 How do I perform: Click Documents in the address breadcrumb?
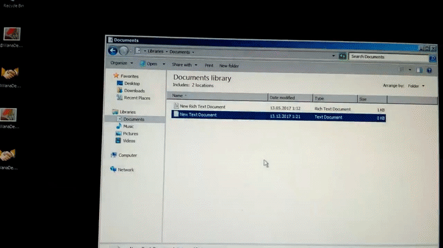[180, 52]
